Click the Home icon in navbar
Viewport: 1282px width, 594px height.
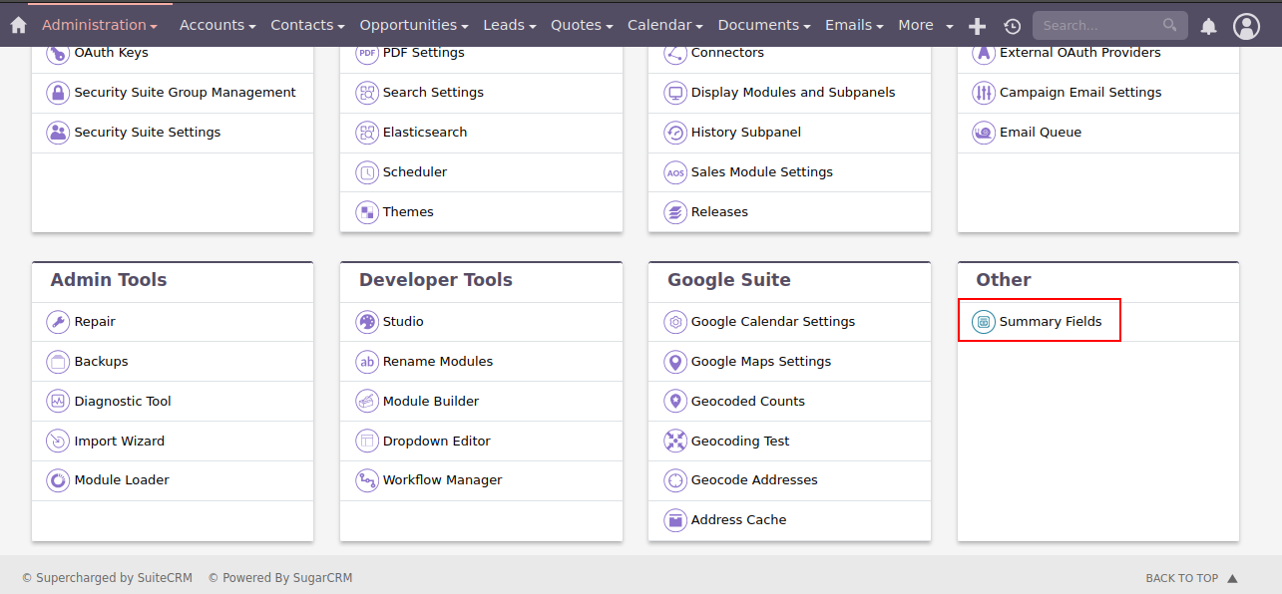pos(18,25)
